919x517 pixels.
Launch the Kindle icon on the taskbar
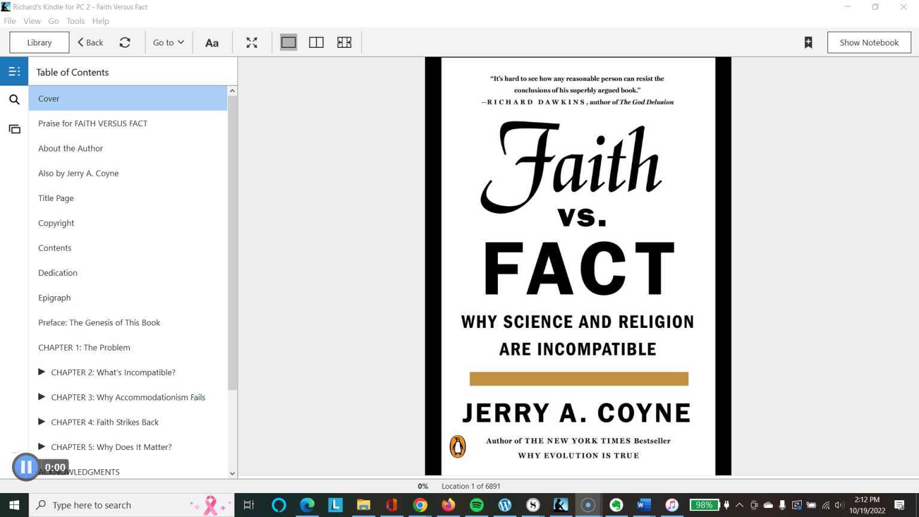561,504
